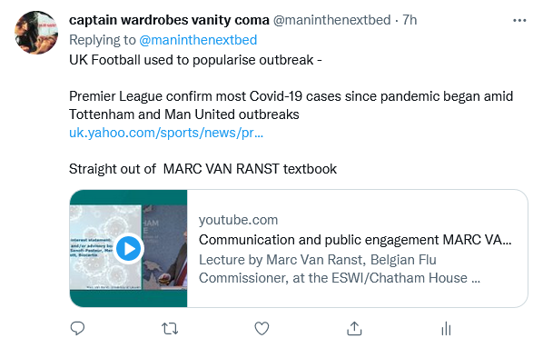Open the @maninthenextbed mention in Replying to

click(x=198, y=40)
